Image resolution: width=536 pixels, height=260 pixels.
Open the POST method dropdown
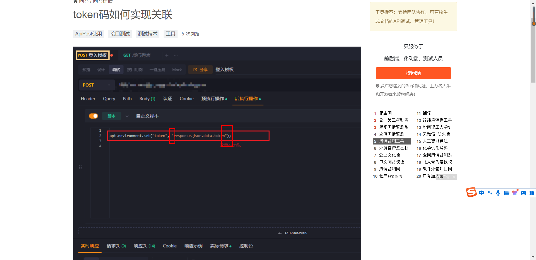point(97,85)
